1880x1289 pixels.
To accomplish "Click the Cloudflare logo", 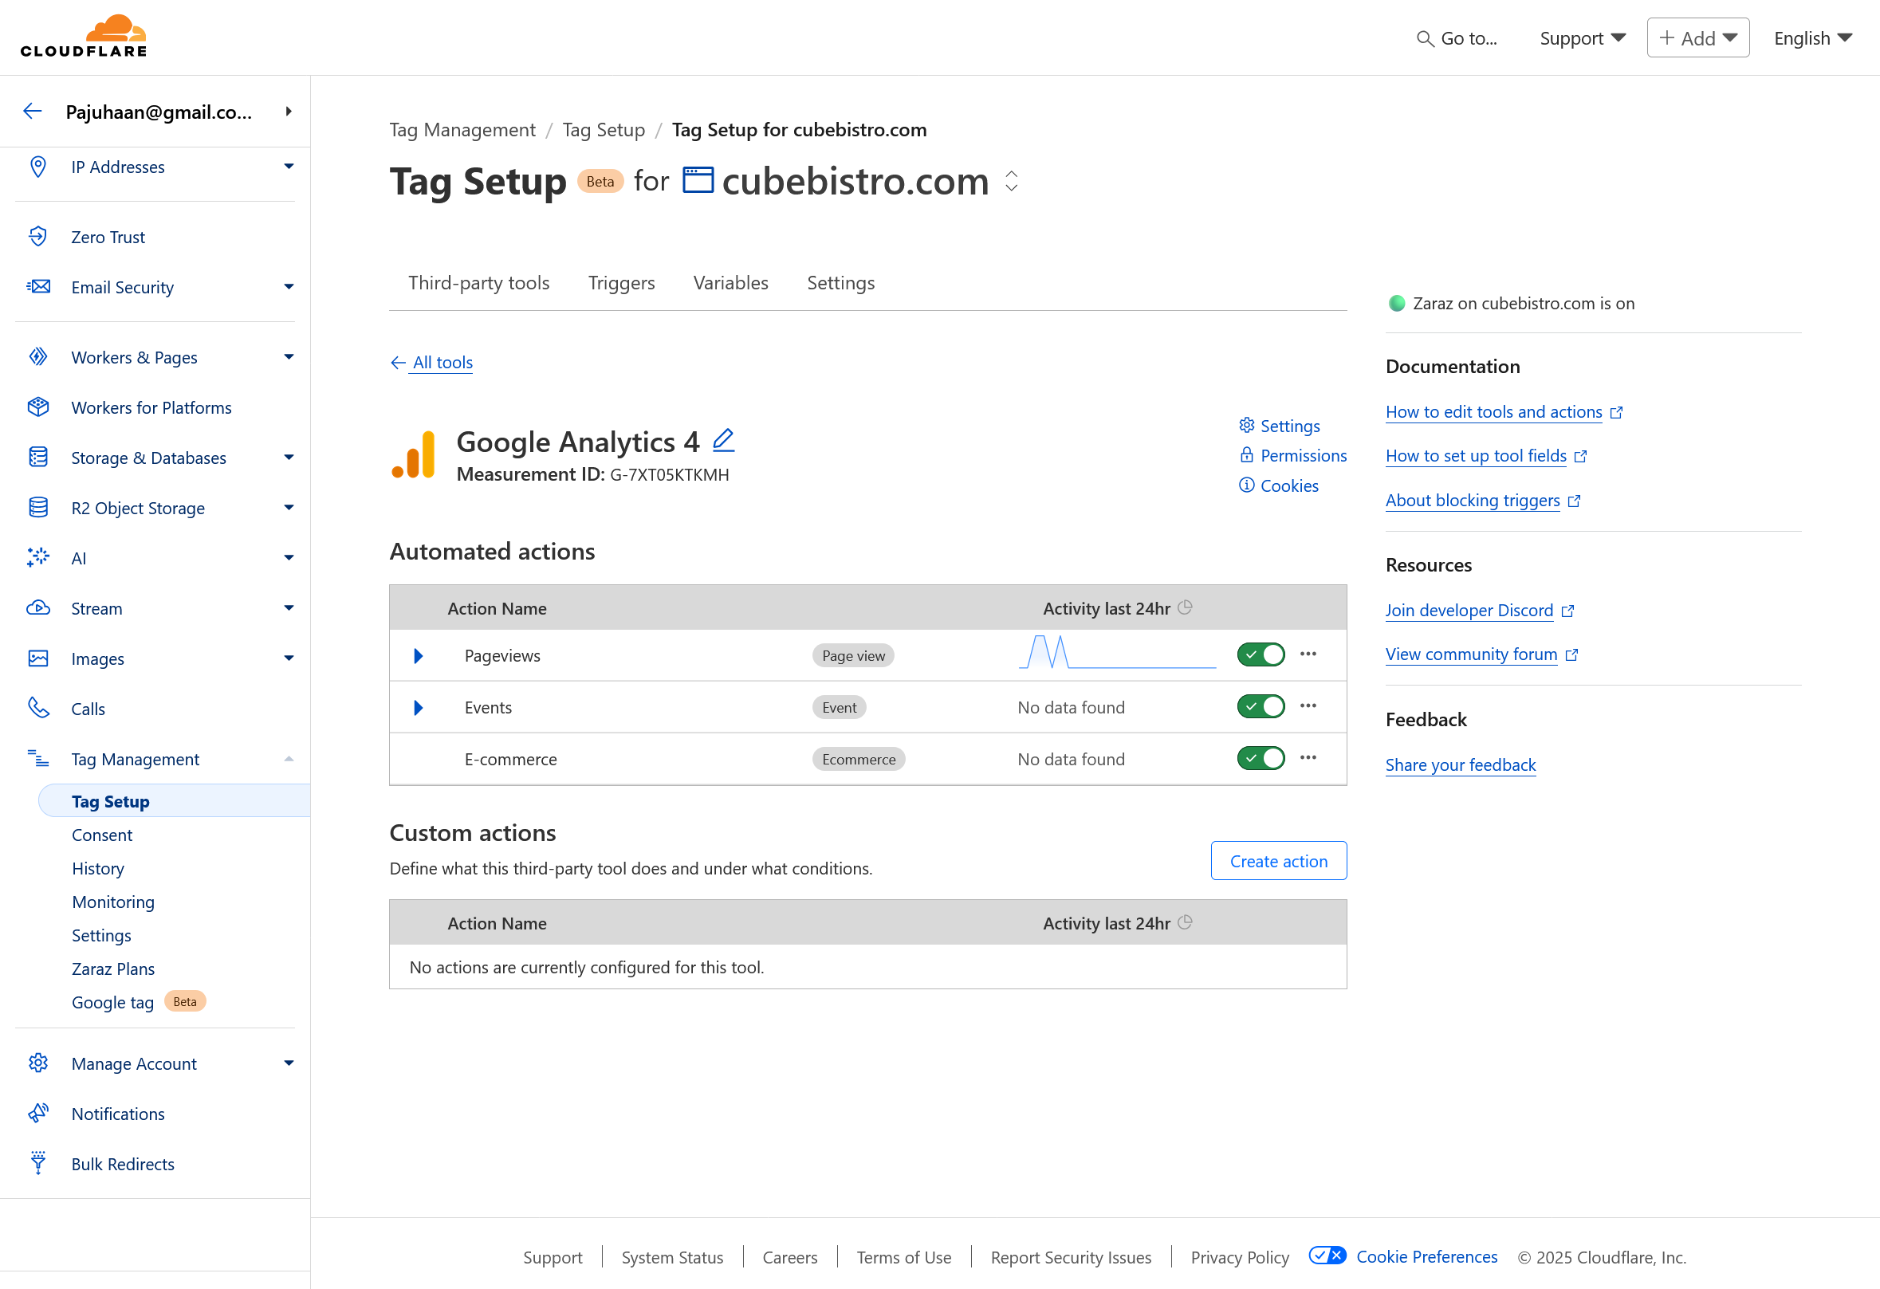I will (x=84, y=37).
